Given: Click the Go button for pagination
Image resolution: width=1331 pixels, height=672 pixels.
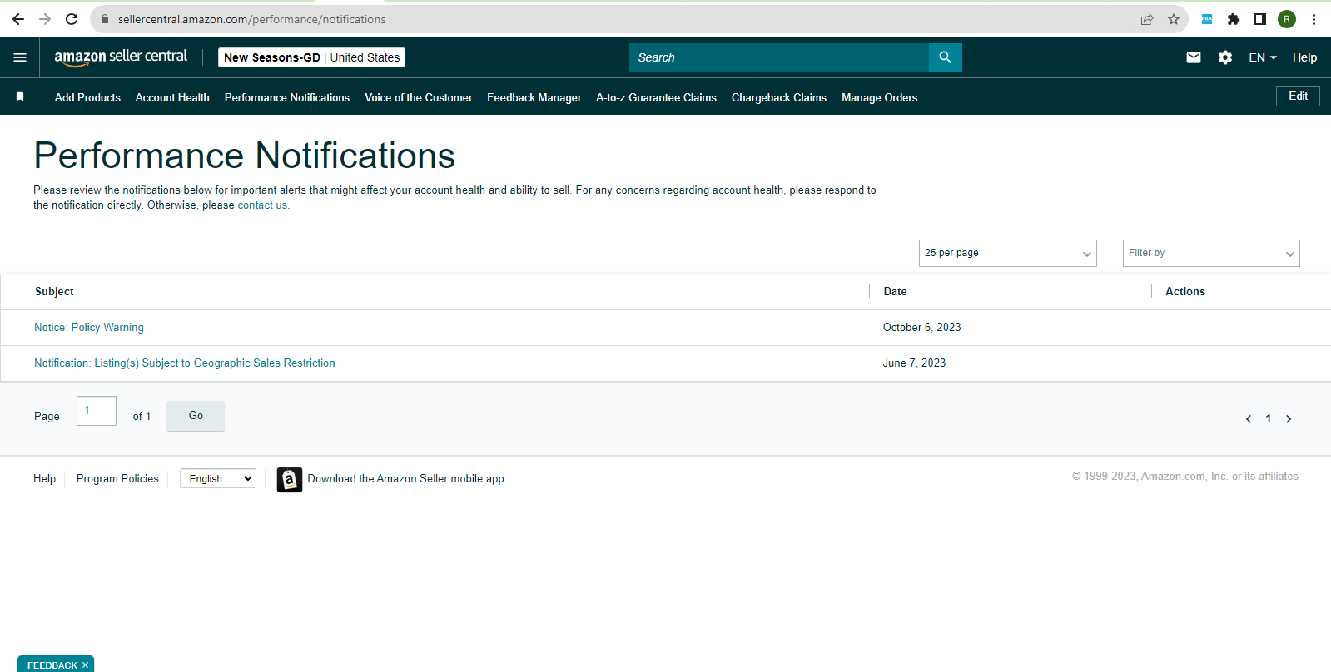Looking at the screenshot, I should tap(196, 416).
